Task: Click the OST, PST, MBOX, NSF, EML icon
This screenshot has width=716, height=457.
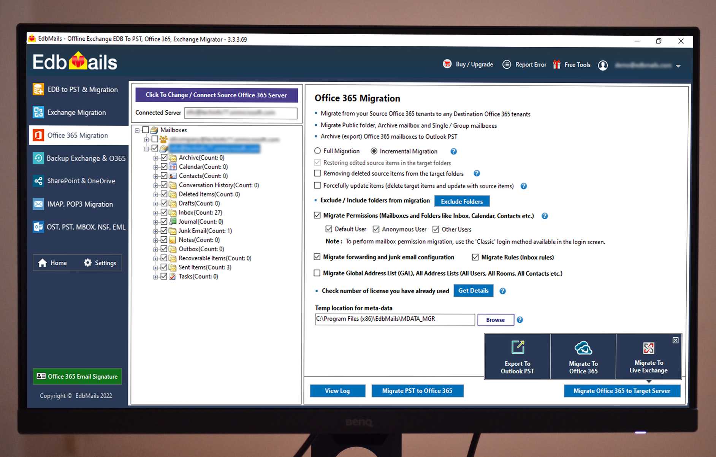Action: [38, 227]
